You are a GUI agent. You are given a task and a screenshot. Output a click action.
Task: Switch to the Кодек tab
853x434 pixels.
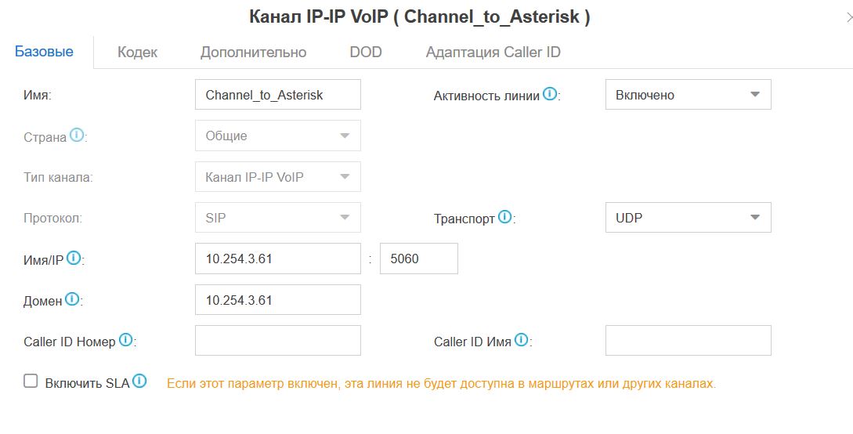tap(138, 52)
